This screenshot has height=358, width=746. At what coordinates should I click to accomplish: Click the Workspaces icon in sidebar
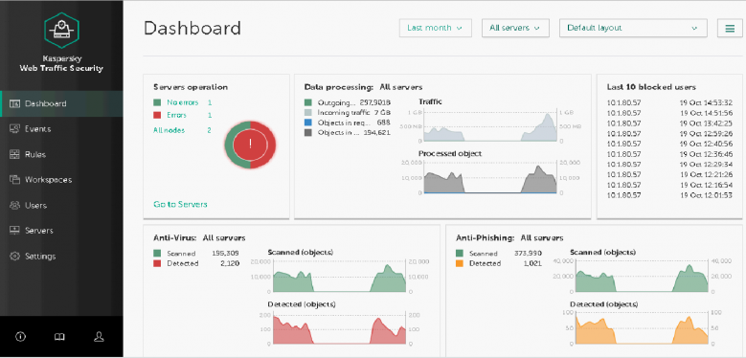click(x=15, y=180)
